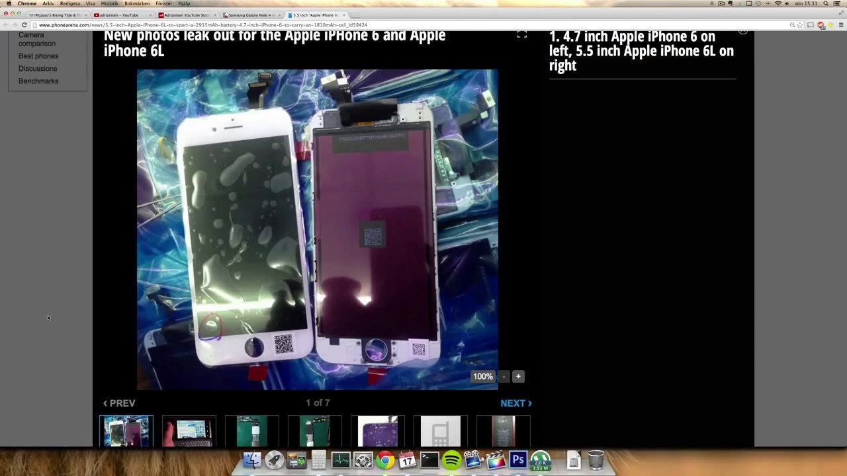Select seventh gallery thumbnail

click(504, 431)
